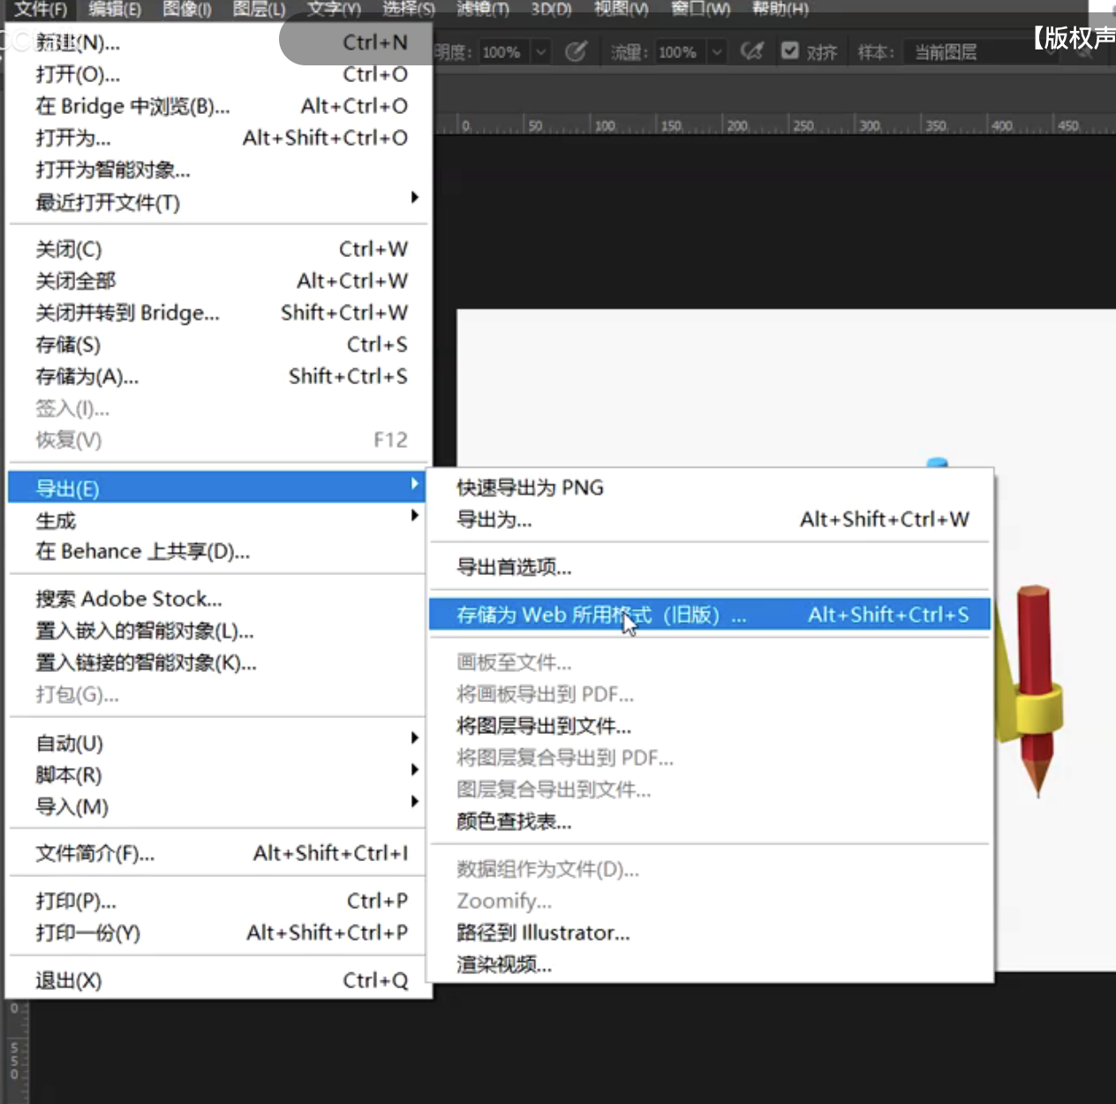
Task: Choose 置入链接的智能对象(K)...
Action: (x=216, y=662)
